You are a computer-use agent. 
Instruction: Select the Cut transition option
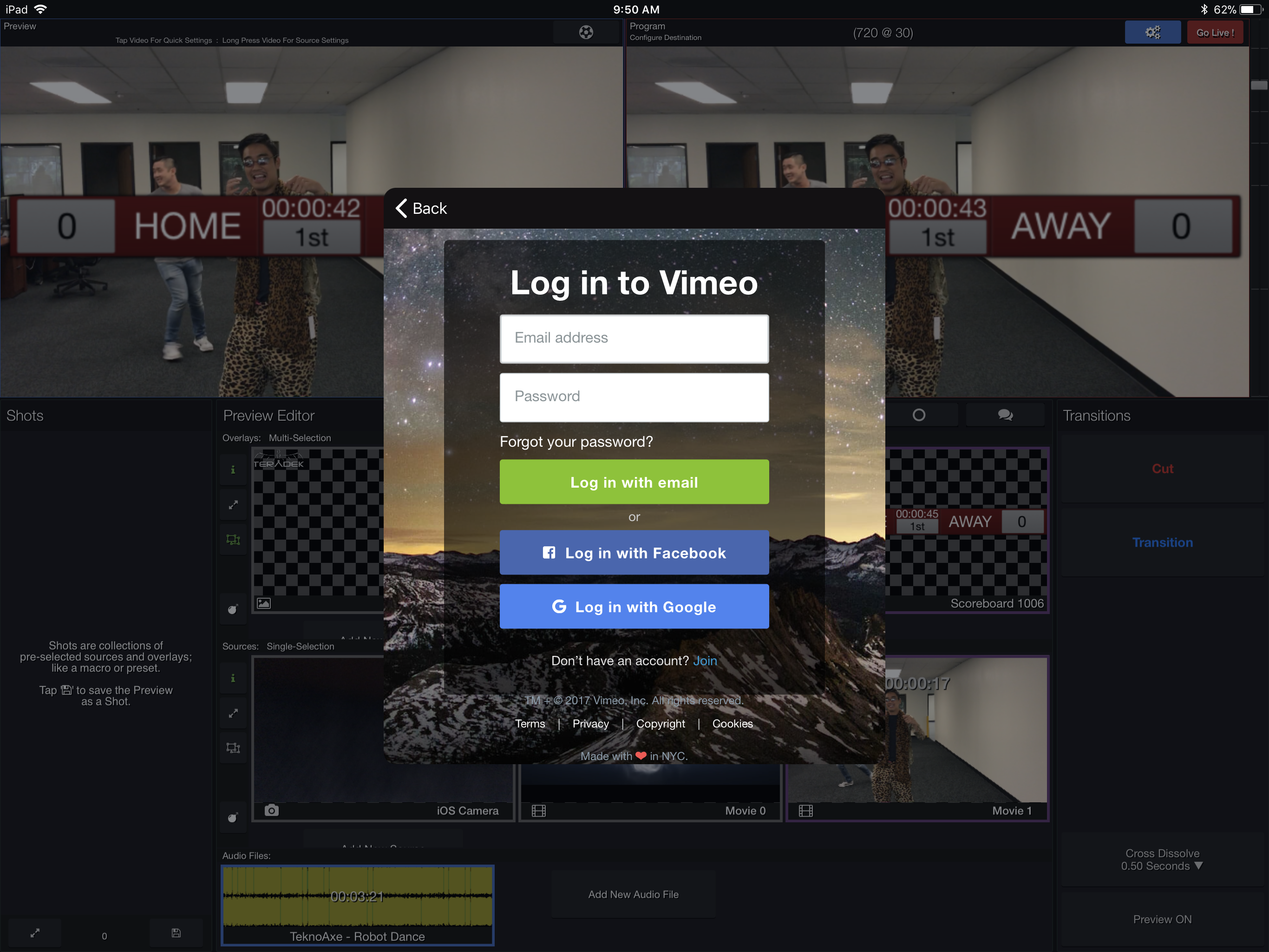coord(1163,468)
